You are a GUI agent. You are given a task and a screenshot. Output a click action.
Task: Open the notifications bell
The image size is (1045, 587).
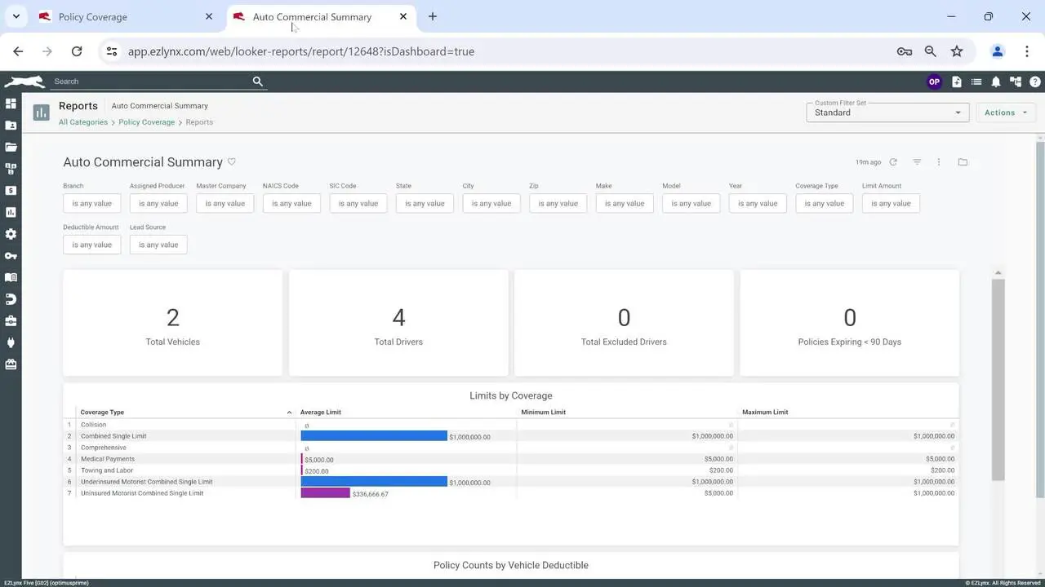996,82
